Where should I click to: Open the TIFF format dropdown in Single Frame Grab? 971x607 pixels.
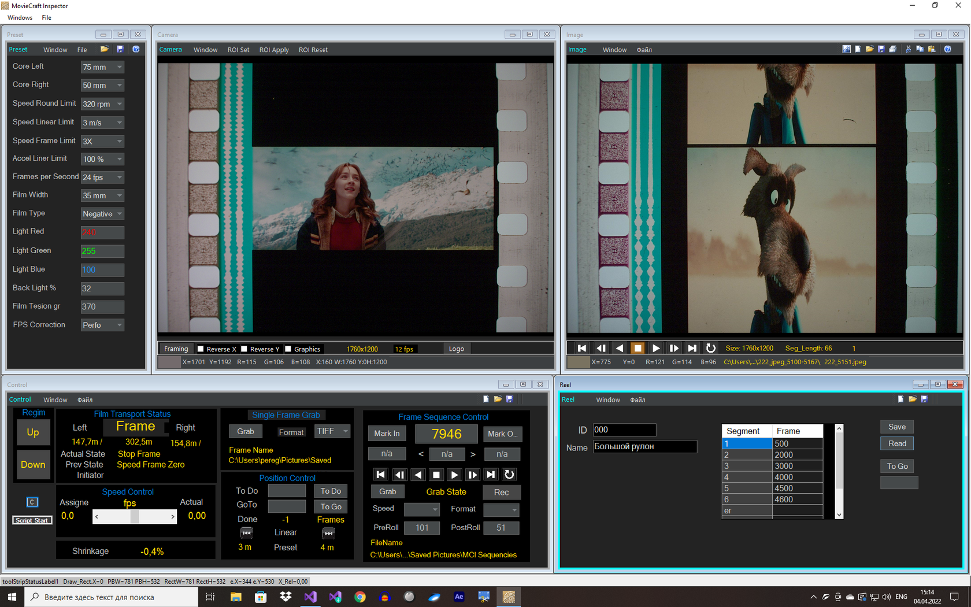(x=332, y=431)
